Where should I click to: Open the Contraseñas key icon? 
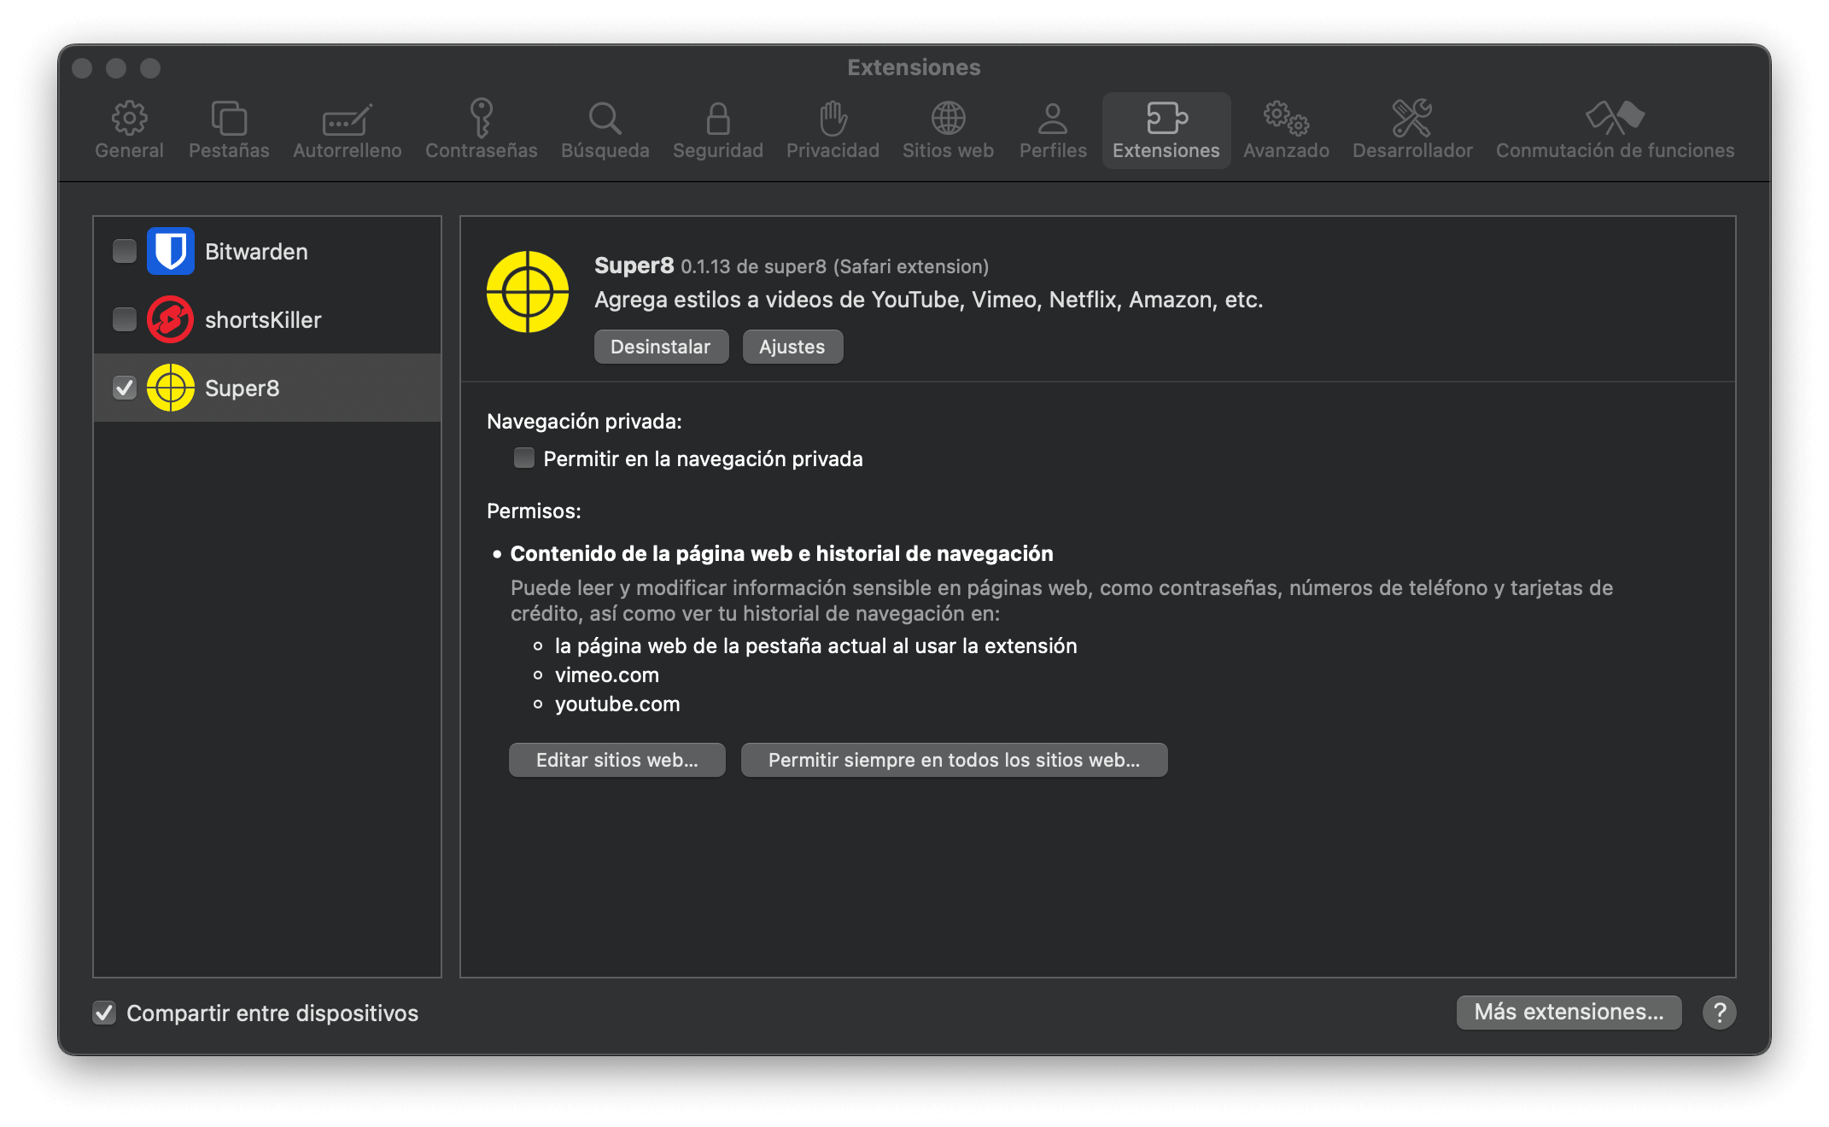pos(482,118)
